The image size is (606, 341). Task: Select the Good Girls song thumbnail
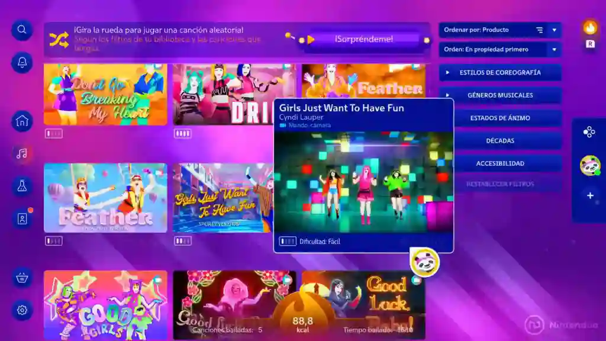coord(105,305)
